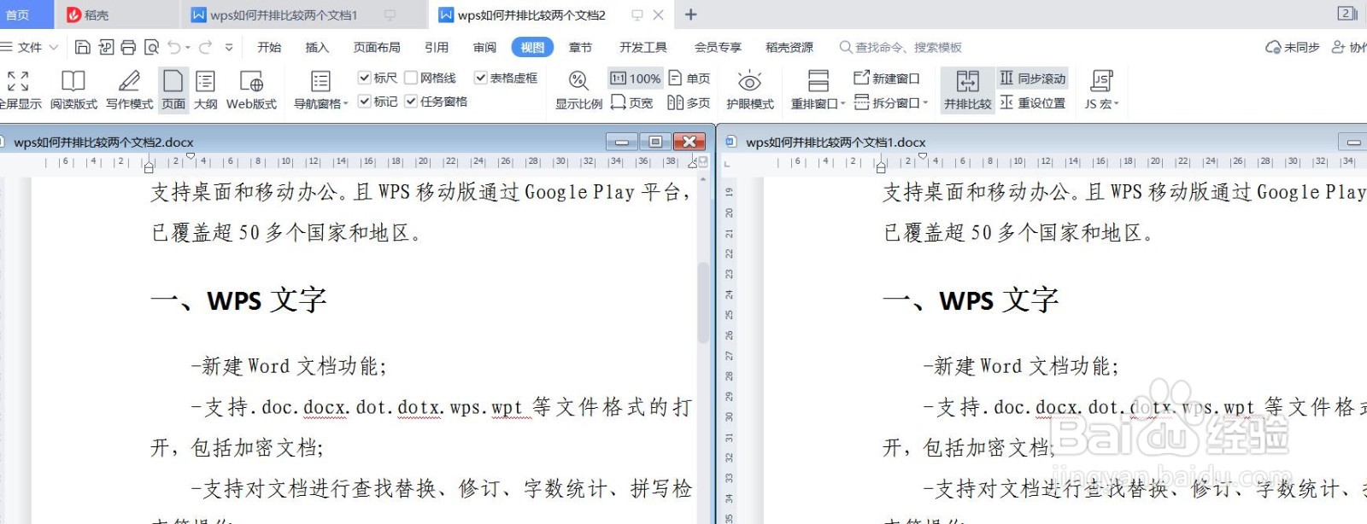Switch to document tab wps如何并排比较两个文档1
This screenshot has width=1367, height=524.
pyautogui.click(x=284, y=15)
